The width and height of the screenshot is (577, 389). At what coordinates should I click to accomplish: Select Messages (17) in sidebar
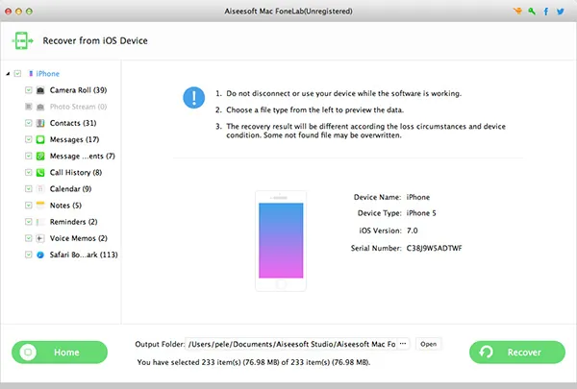(75, 139)
